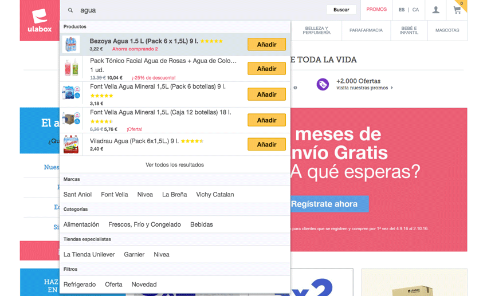
Task: Open Bebé e Infantil category
Action: coord(409,30)
